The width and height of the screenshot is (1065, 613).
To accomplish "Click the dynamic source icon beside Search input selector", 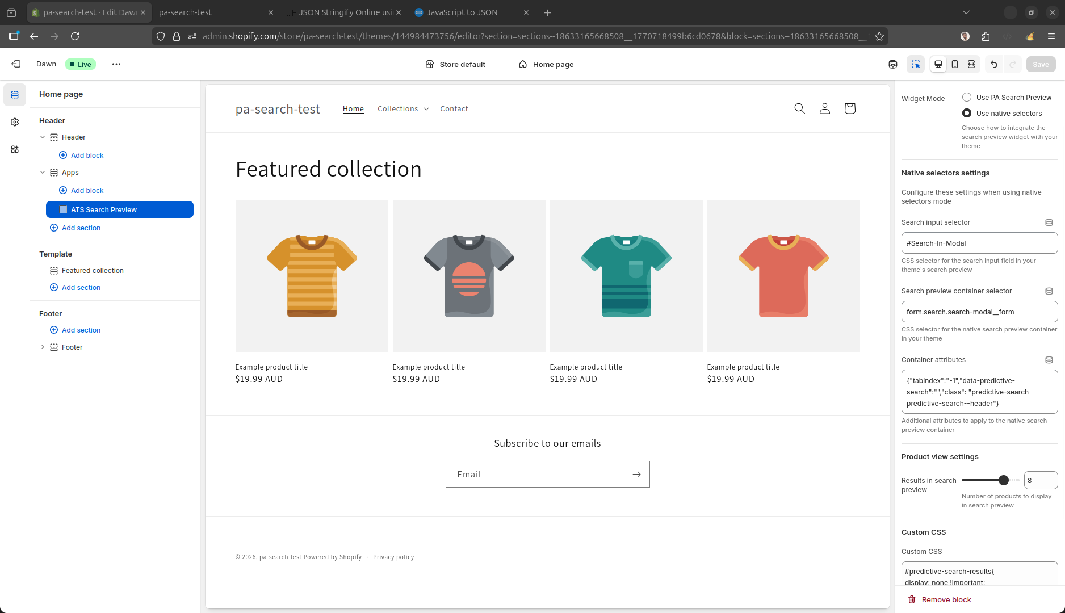I will (1049, 222).
